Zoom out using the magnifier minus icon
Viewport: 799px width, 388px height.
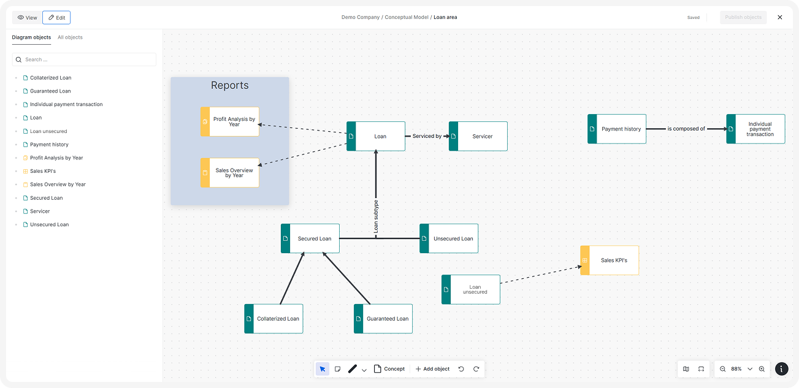pyautogui.click(x=722, y=368)
